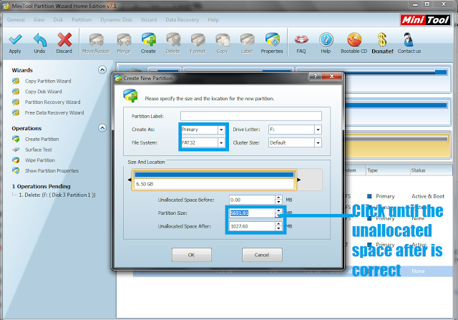Click Create Partition in Operations panel
This screenshot has width=458, height=320.
click(x=42, y=139)
